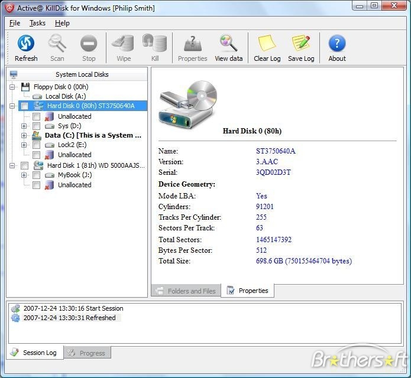Select the Local Disk (A:) row
This screenshot has width=411, height=378.
(66, 96)
